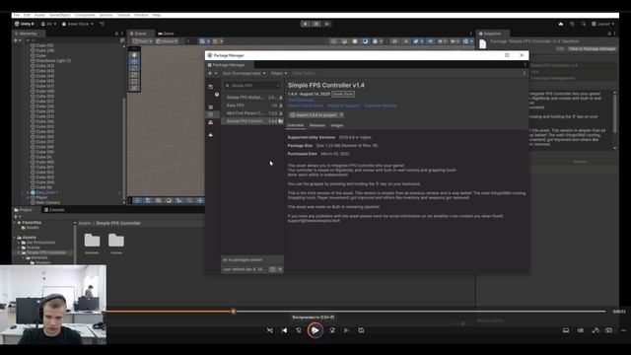The image size is (631, 355).
Task: Open Unity cloud icon in top toolbar
Action: tap(561, 24)
